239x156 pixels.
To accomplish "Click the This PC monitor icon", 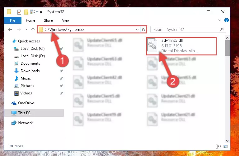I will click(14, 113).
